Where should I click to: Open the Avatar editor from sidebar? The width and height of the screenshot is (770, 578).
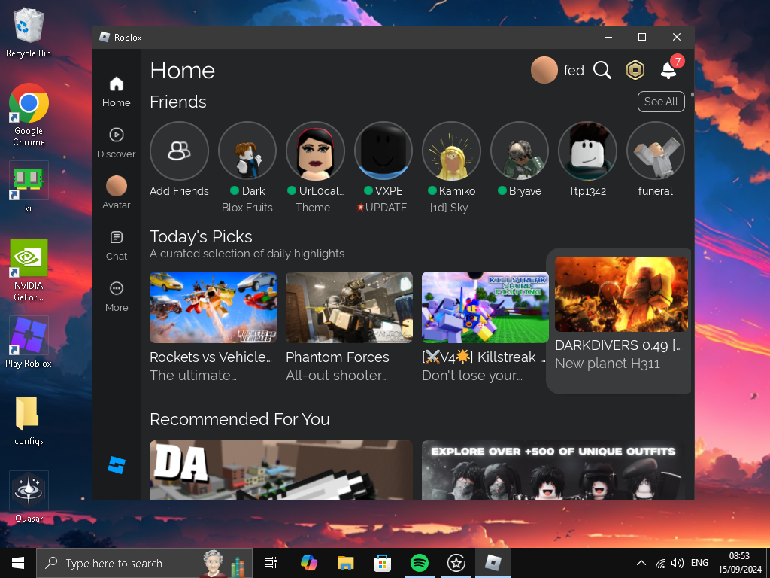(x=117, y=193)
